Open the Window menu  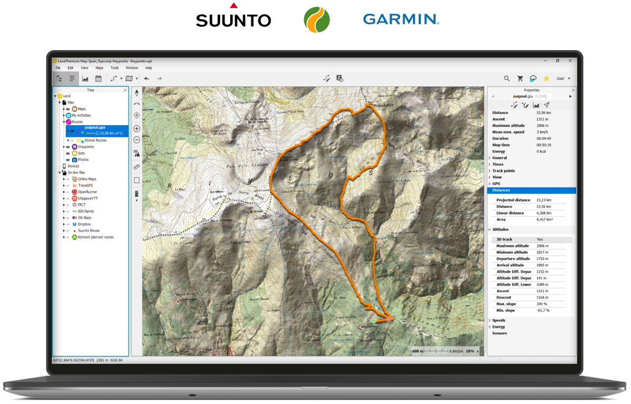tap(132, 68)
